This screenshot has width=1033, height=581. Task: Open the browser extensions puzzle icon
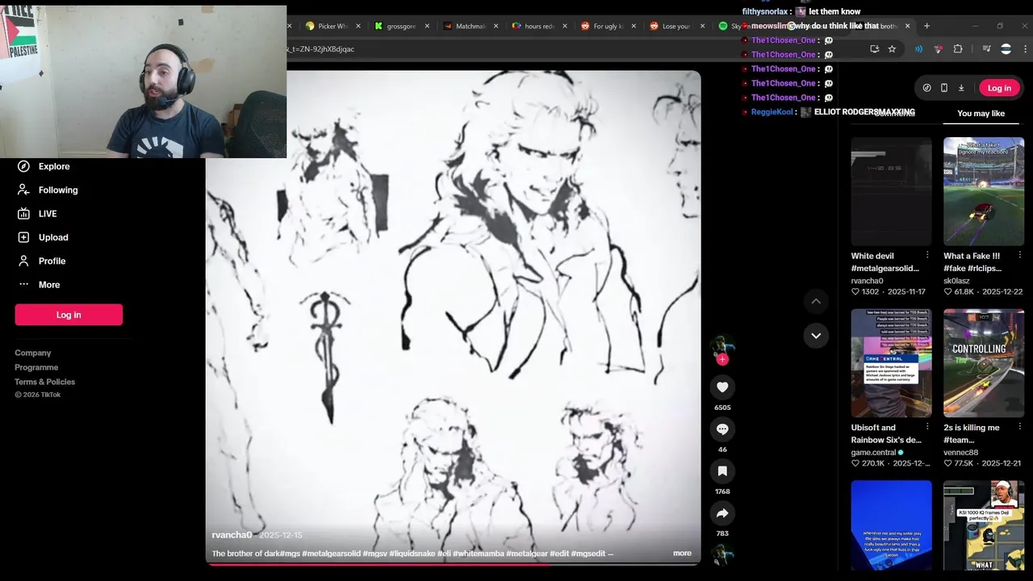pos(958,49)
